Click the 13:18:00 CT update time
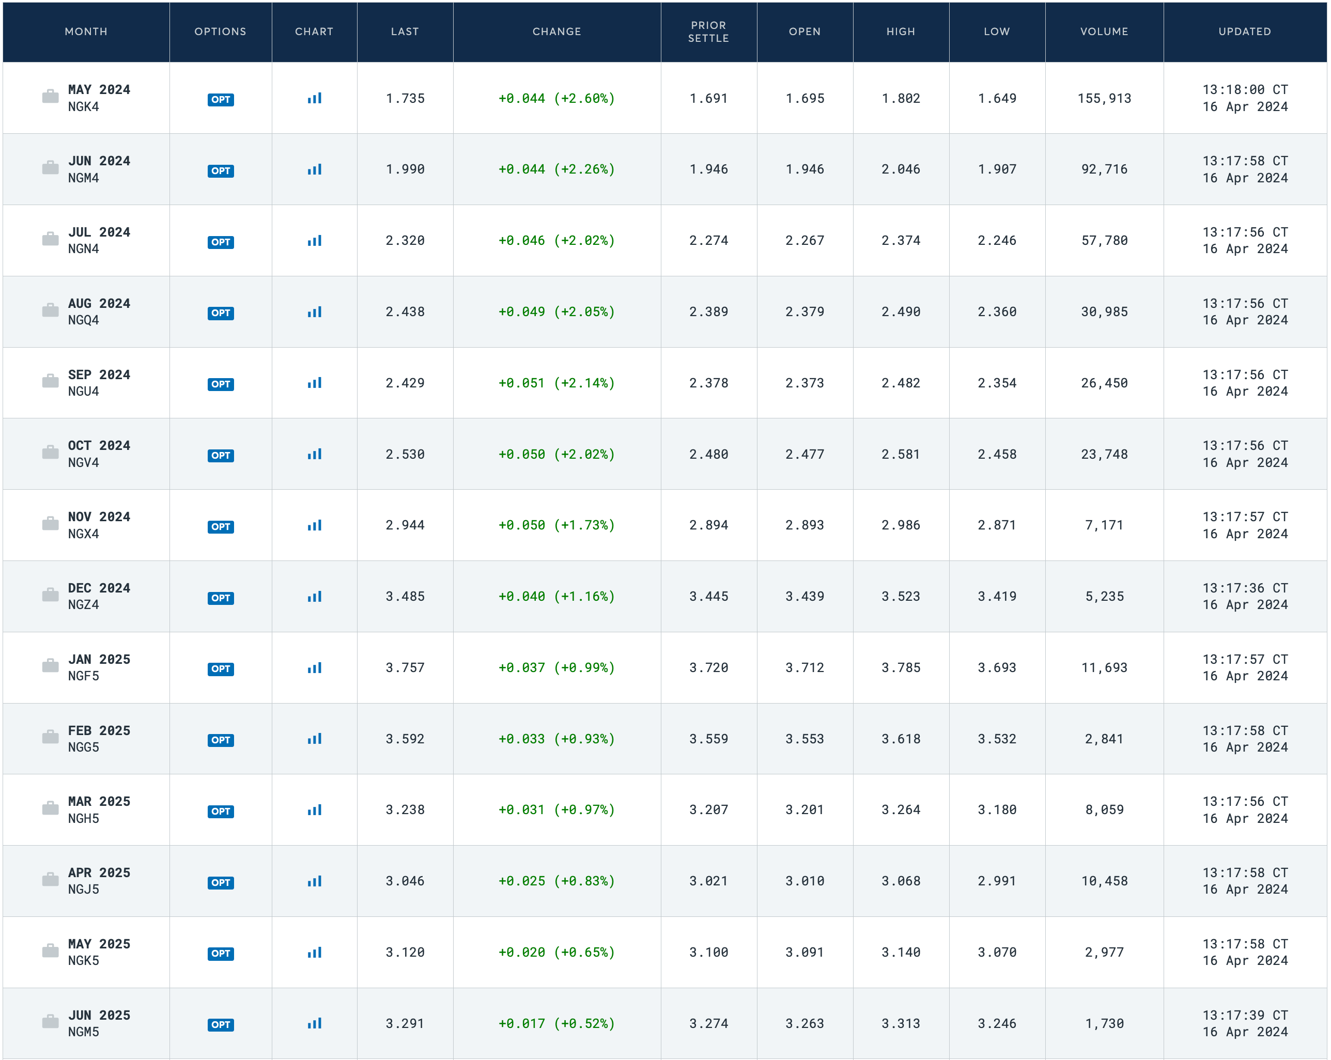The image size is (1331, 1060). point(1245,89)
